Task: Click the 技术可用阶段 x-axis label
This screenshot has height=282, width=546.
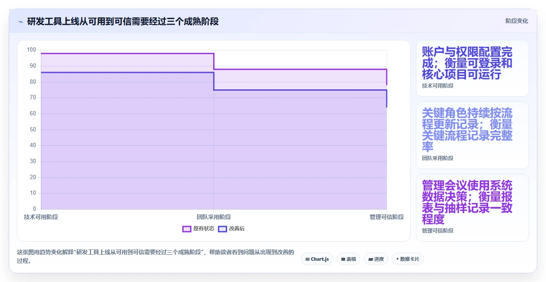Action: coord(41,217)
